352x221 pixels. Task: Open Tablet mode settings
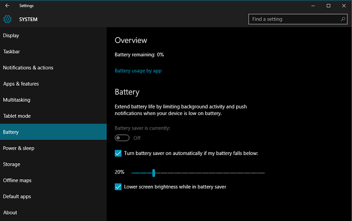click(x=53, y=116)
